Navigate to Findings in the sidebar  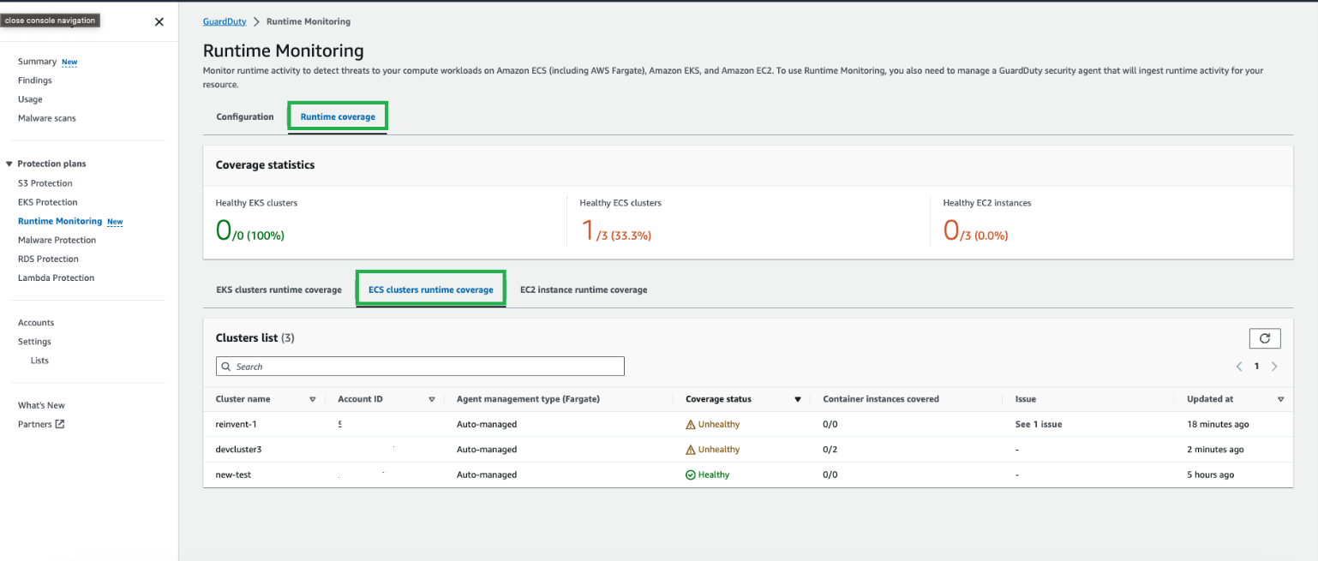34,80
